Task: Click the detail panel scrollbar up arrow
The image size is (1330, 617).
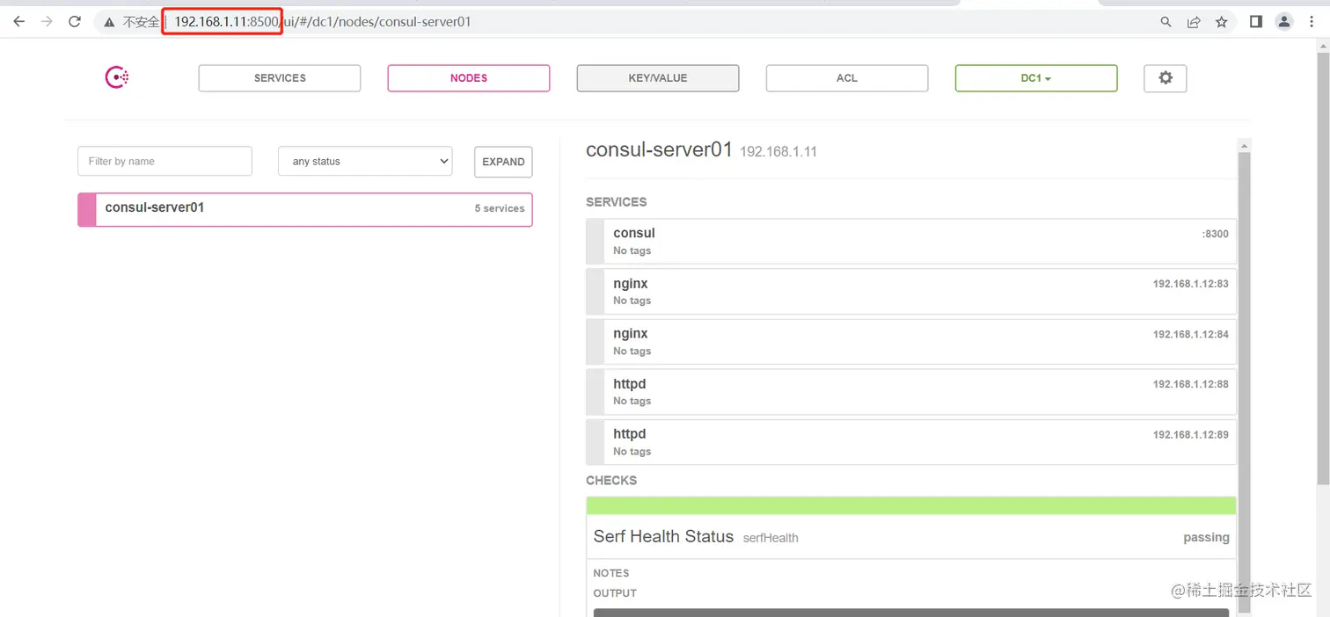Action: pos(1244,145)
